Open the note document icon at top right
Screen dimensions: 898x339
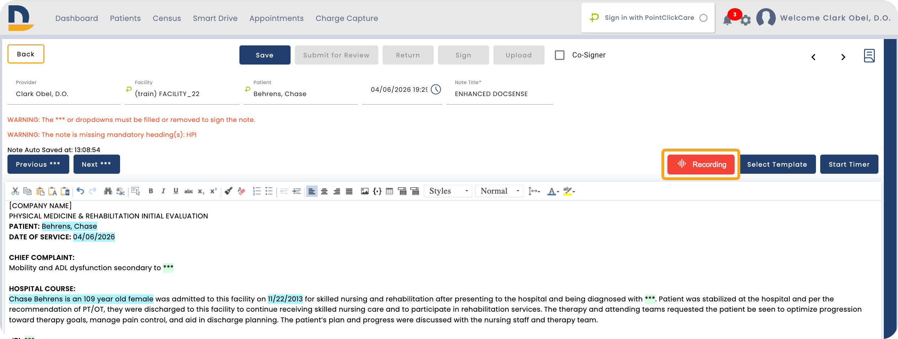click(x=869, y=56)
